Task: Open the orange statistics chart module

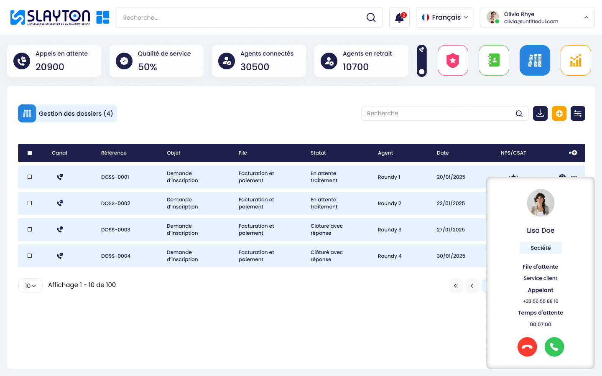Action: [576, 61]
